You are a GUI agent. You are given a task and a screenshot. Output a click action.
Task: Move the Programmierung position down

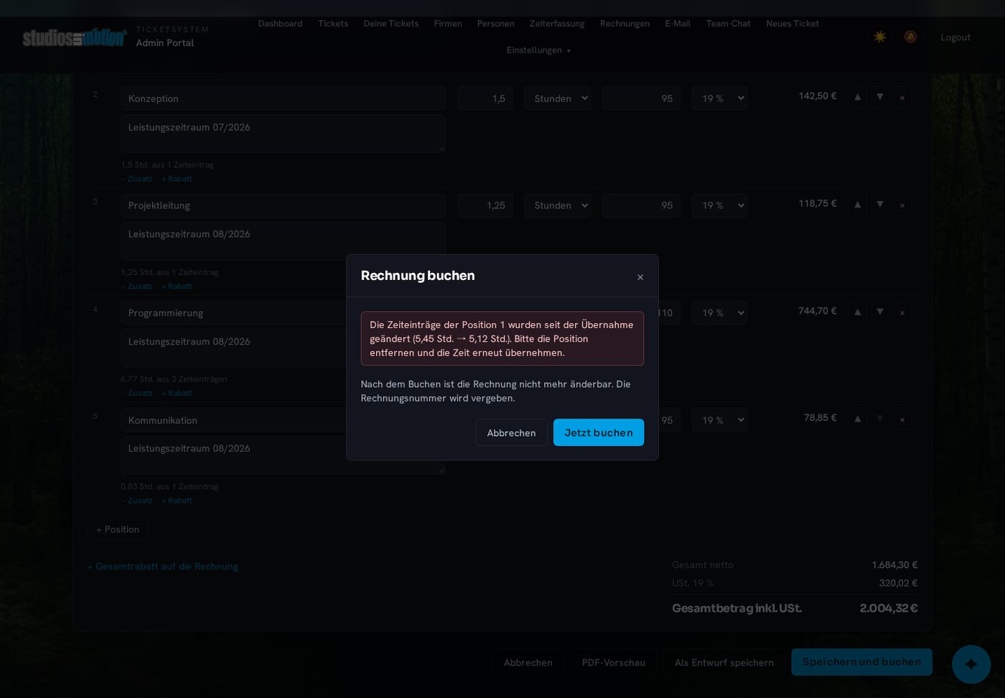click(879, 312)
